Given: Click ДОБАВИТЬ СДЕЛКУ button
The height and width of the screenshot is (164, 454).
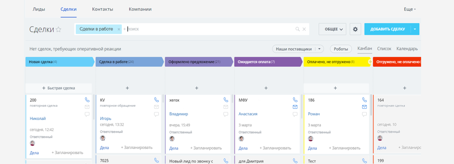Looking at the screenshot, I should point(388,29).
